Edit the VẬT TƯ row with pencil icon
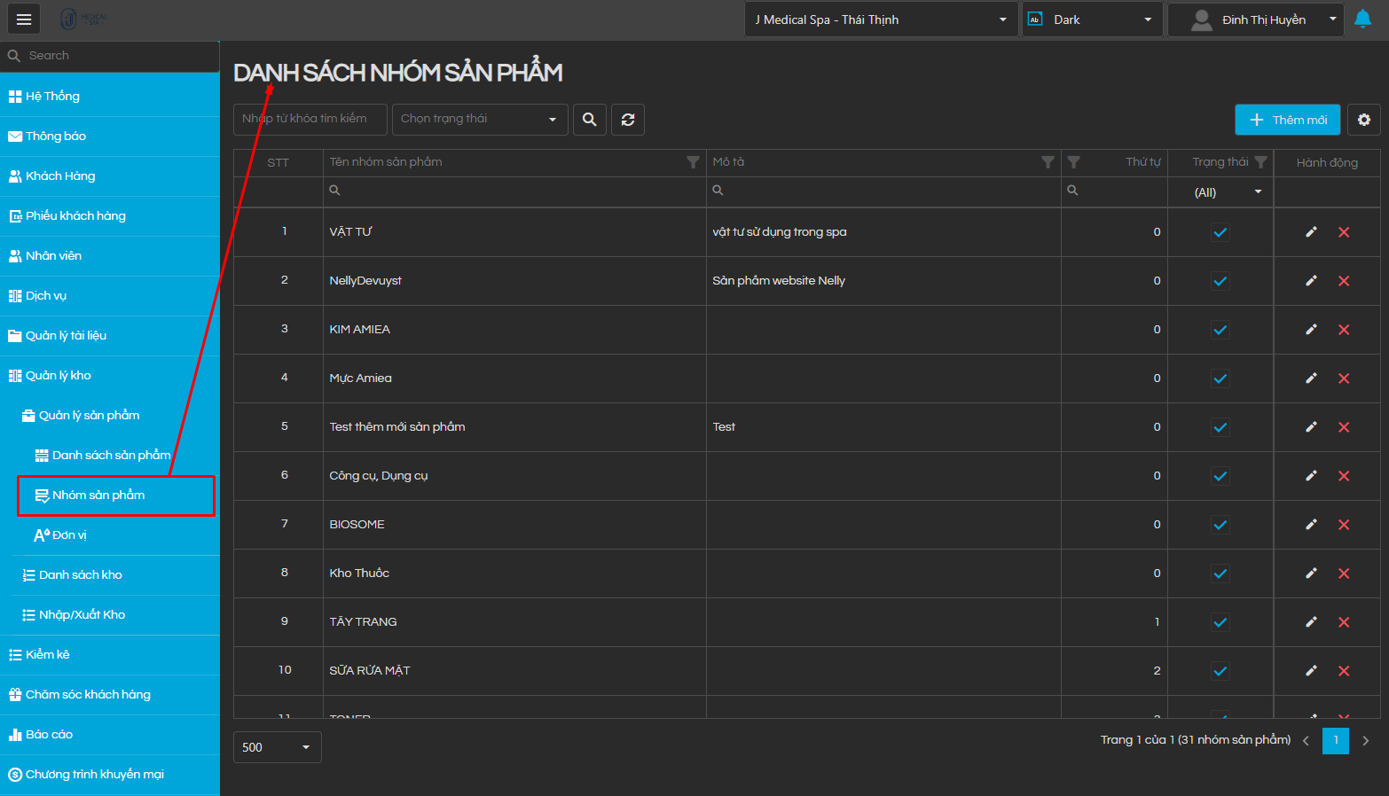The width and height of the screenshot is (1389, 796). coord(1311,232)
